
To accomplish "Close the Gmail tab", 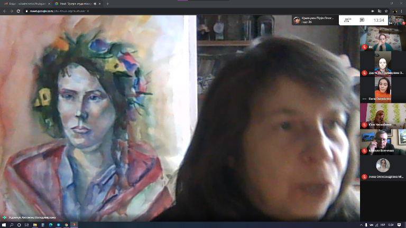I will 49,4.
